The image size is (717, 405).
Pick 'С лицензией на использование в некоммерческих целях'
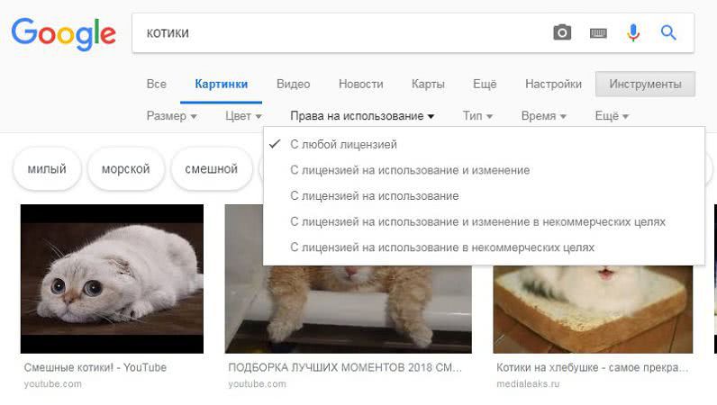tap(442, 247)
